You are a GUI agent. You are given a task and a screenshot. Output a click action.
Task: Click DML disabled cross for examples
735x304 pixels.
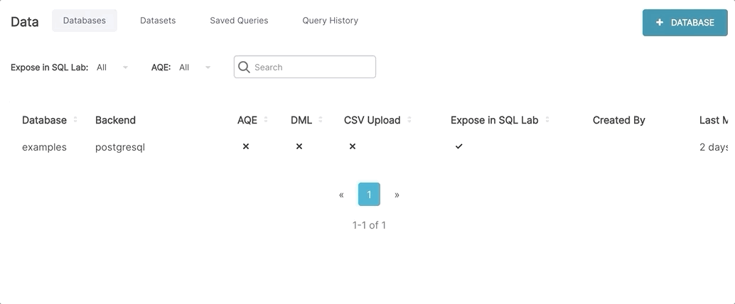click(299, 146)
